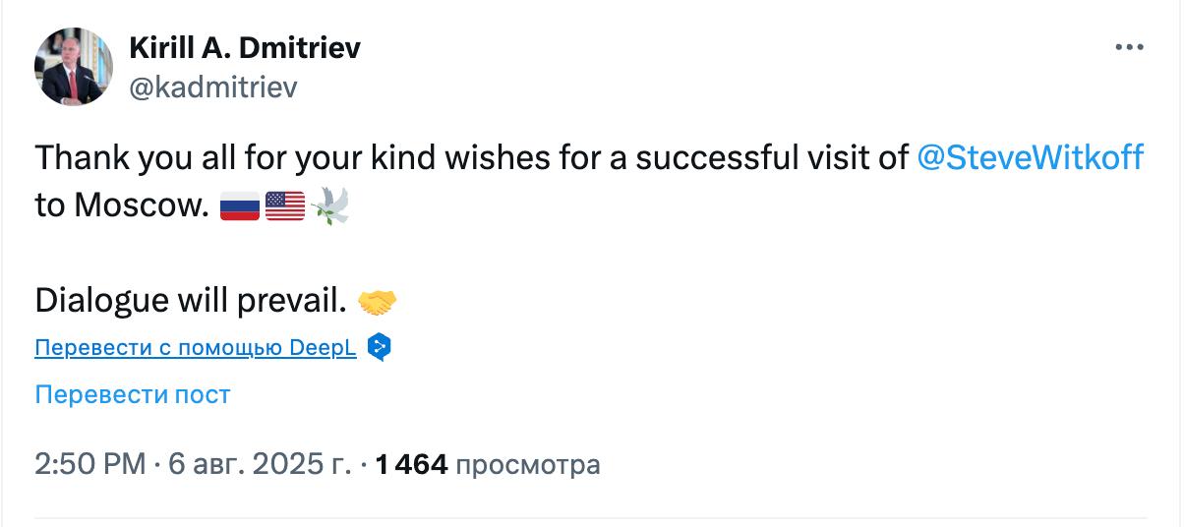The width and height of the screenshot is (1184, 527).
Task: Click the sentence 'Dialogue will prevail.'
Action: [x=191, y=301]
